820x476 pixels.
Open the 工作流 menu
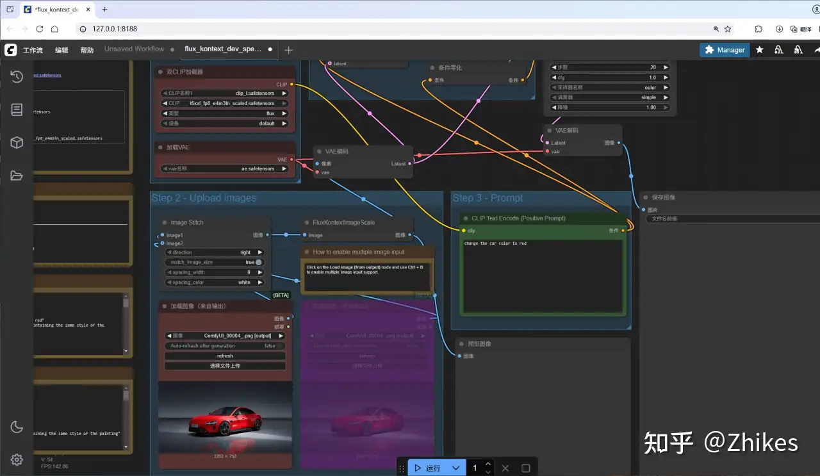tap(33, 50)
